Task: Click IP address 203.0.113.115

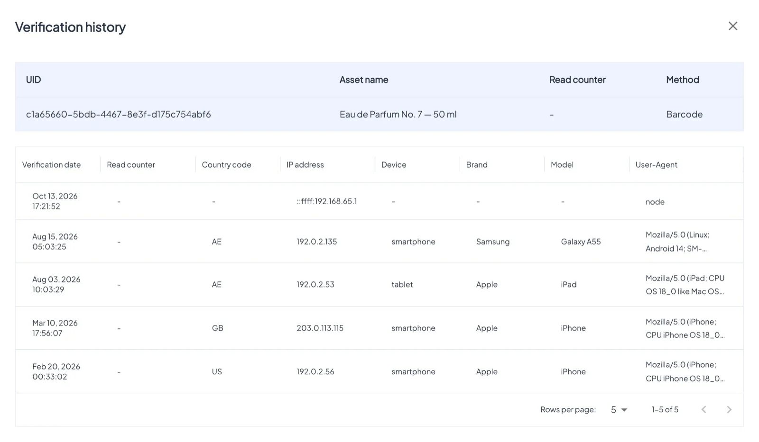Action: pos(320,328)
